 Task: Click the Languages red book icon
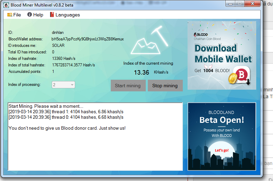[x=52, y=15]
